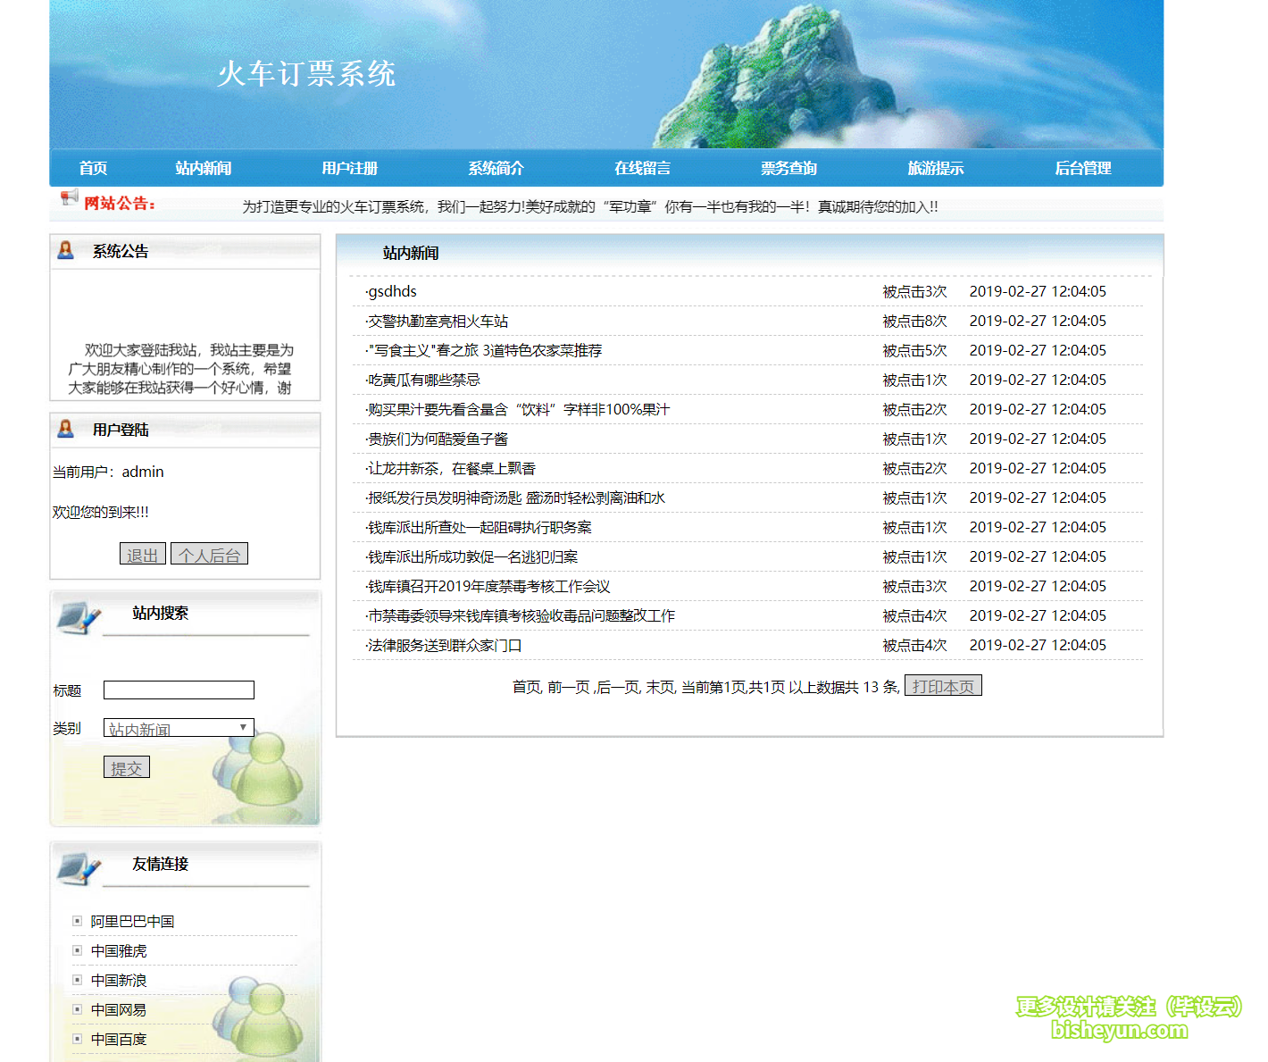Image resolution: width=1268 pixels, height=1062 pixels.
Task: Click the bullet square icon before 中国新浪
Action: pyautogui.click(x=75, y=980)
